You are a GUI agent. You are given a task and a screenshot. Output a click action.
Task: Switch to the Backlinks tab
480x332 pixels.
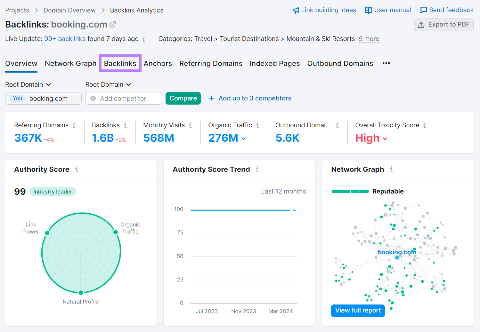120,63
